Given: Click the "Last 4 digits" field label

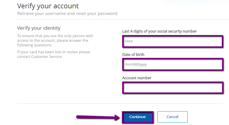Looking at the screenshot, I should pyautogui.click(x=159, y=31).
